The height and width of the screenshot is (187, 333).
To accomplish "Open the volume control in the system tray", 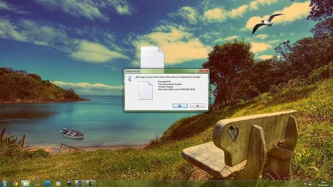I will coord(305,184).
